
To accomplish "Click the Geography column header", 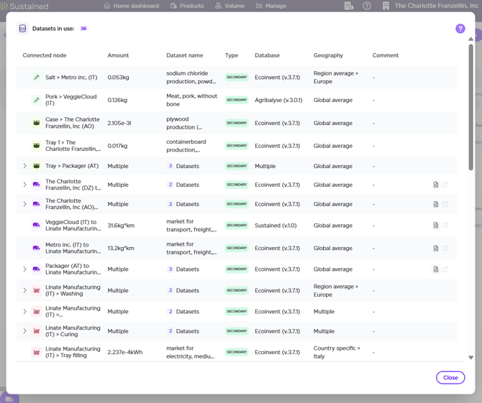I will (x=328, y=55).
